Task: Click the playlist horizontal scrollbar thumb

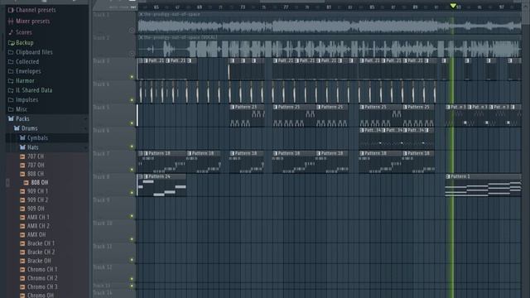Action: coord(292,2)
